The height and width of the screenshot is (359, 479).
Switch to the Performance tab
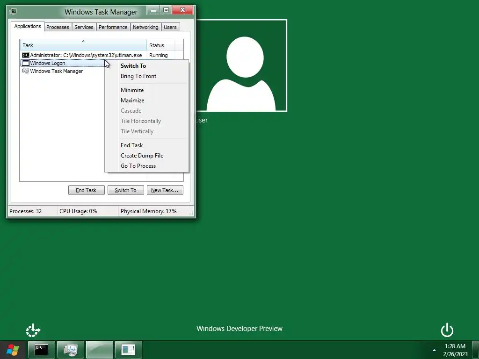pyautogui.click(x=113, y=27)
